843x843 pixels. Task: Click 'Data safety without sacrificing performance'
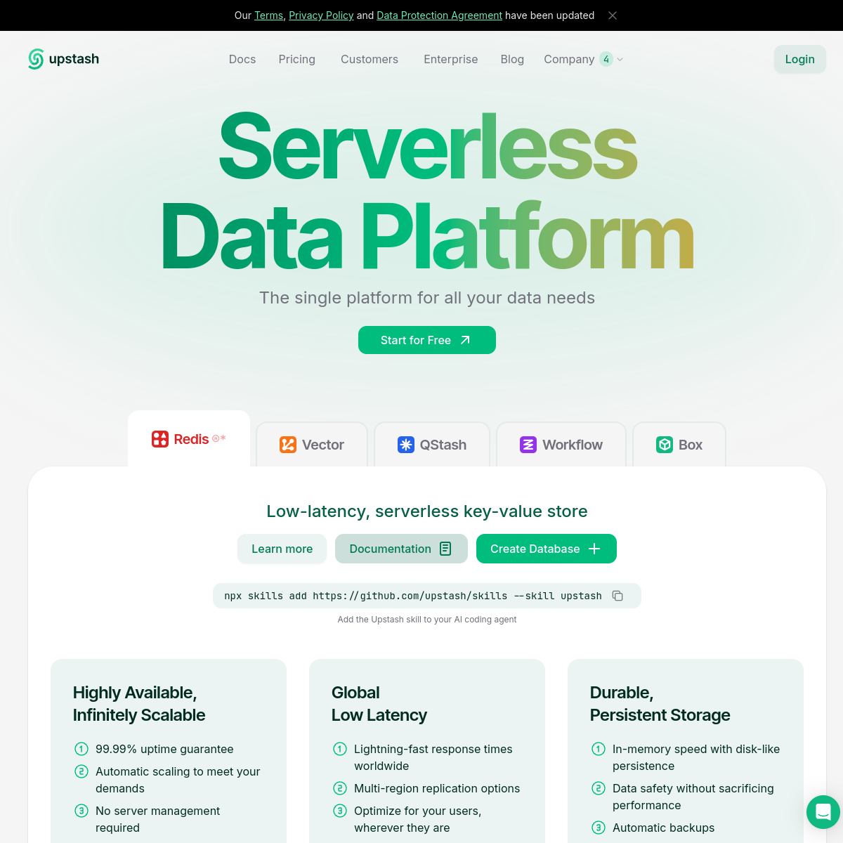tap(693, 797)
